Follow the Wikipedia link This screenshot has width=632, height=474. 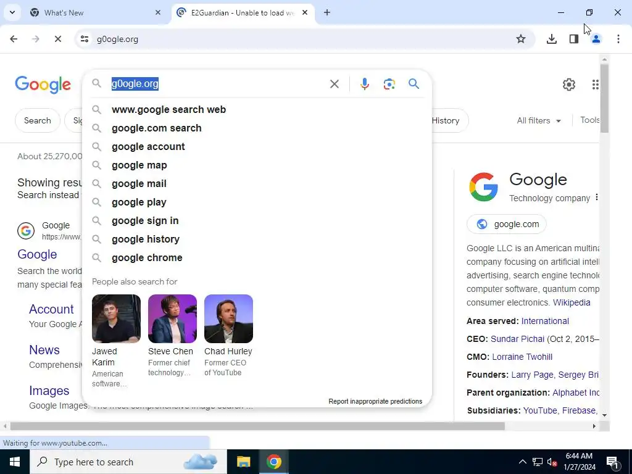tap(572, 302)
